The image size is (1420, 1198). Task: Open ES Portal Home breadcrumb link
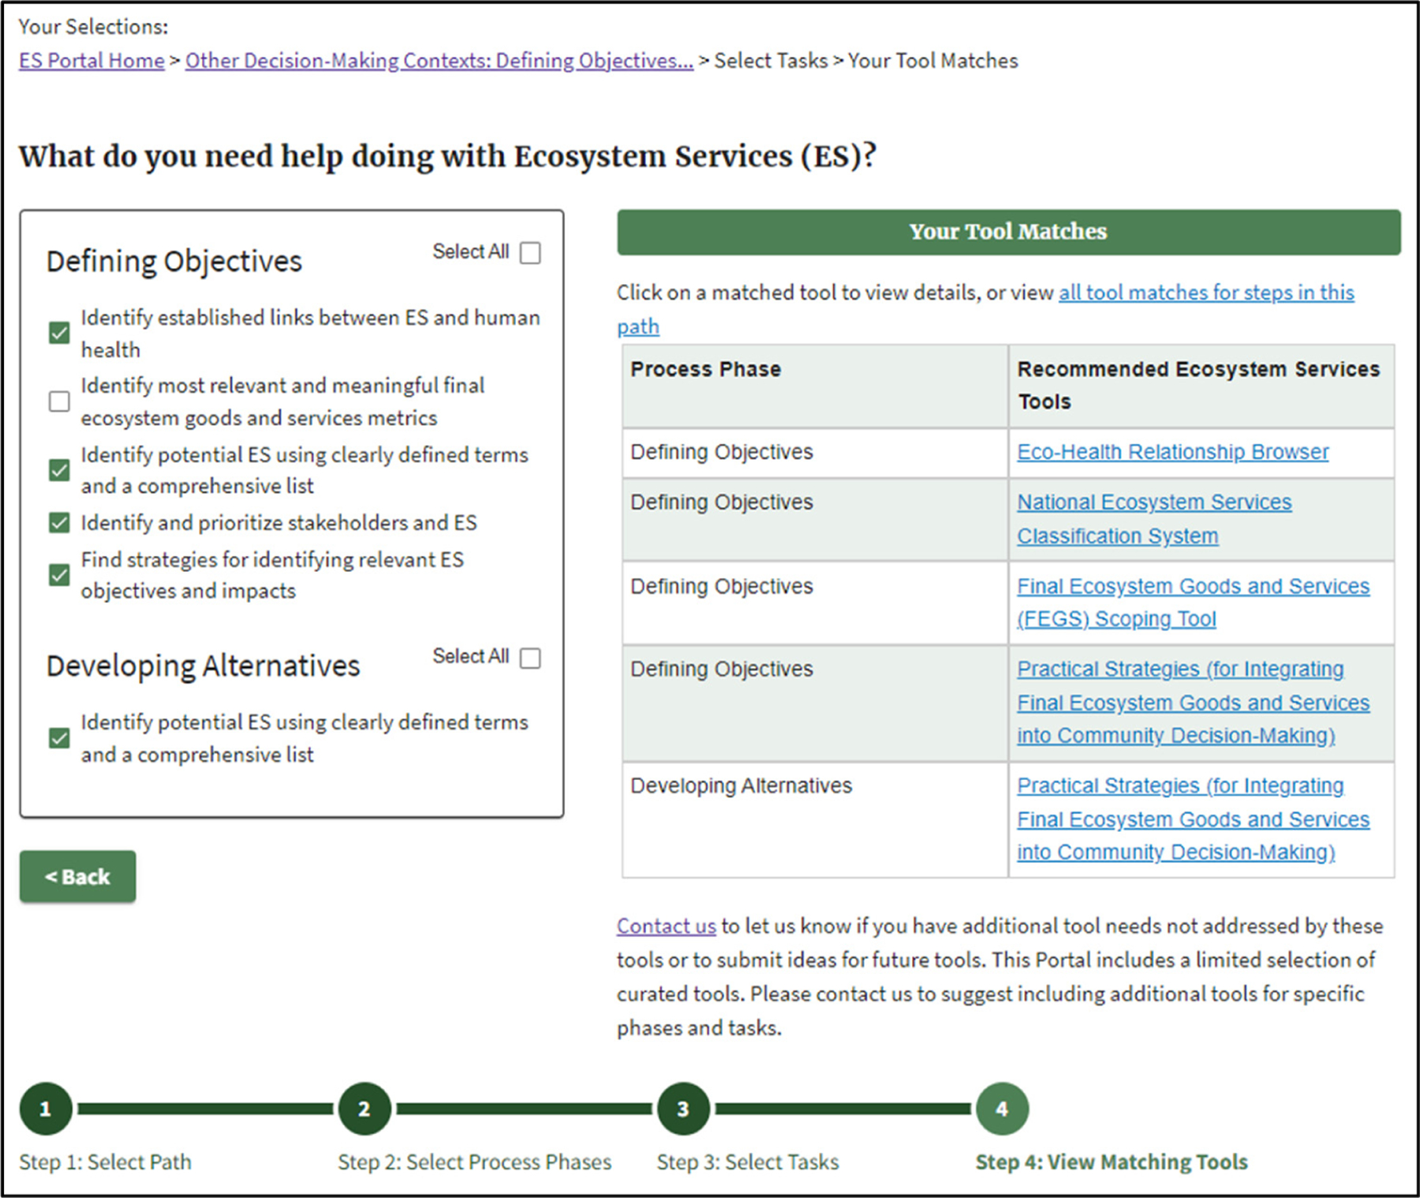click(92, 61)
